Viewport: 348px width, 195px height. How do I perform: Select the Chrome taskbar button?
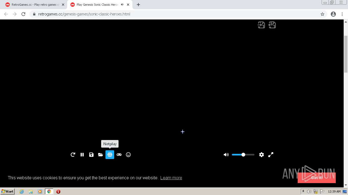pyautogui.click(x=49, y=191)
